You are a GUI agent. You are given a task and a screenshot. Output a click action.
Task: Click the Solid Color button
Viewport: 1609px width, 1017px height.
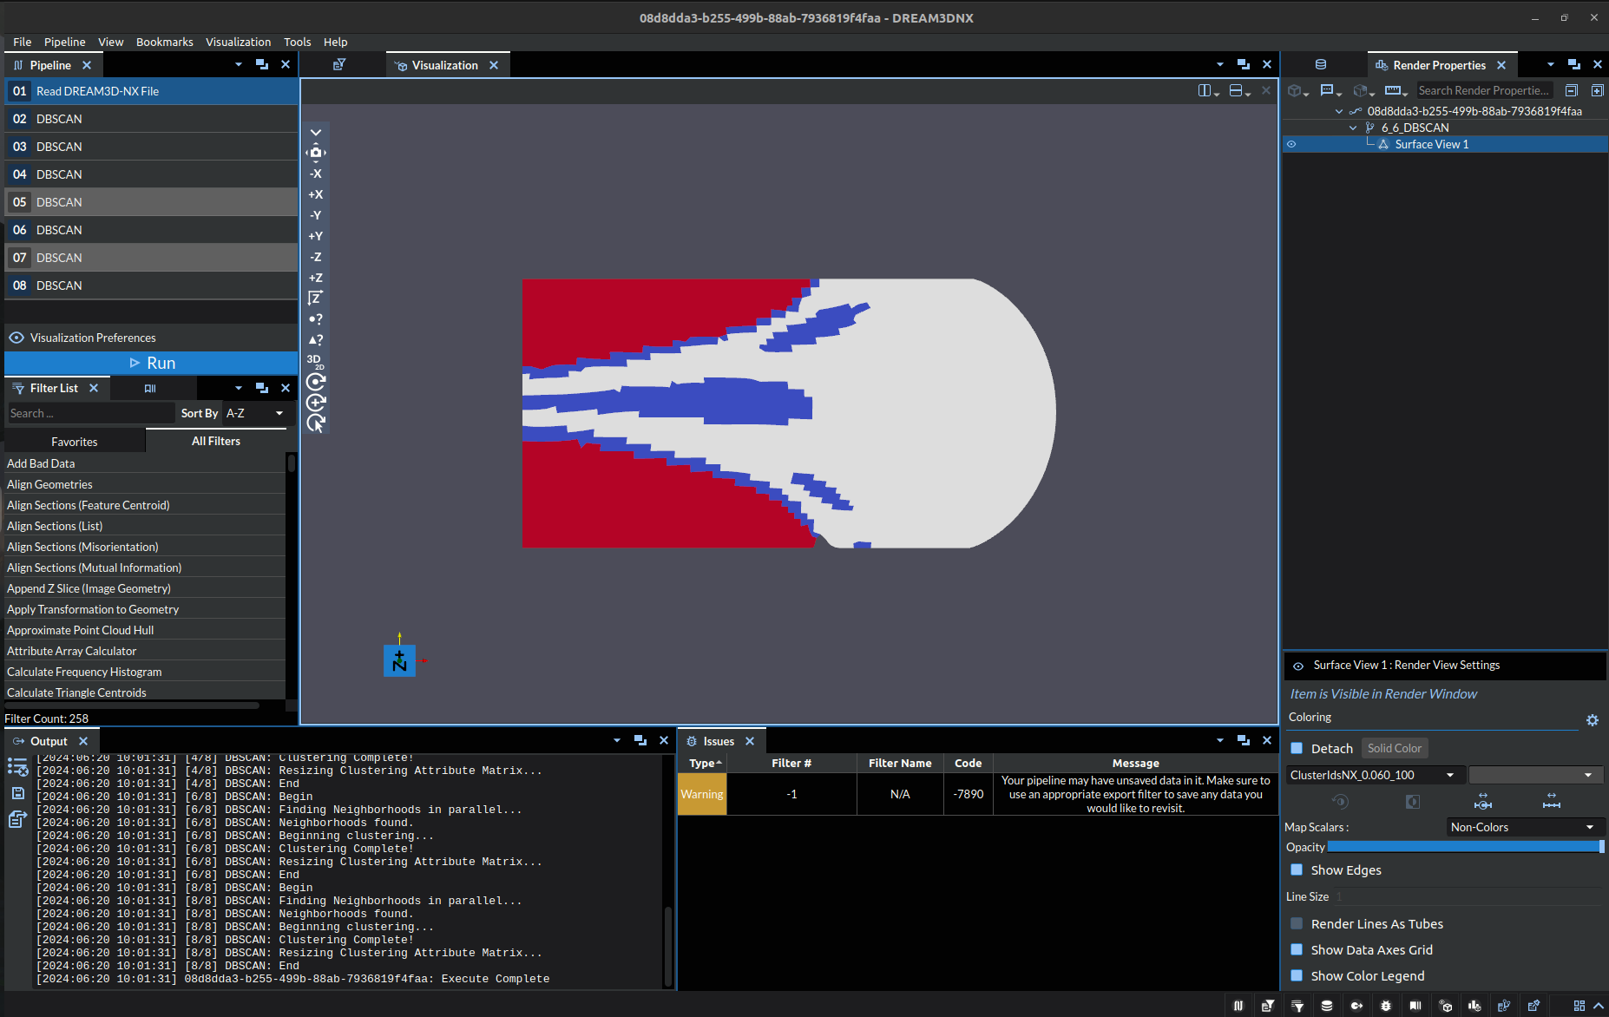1395,748
